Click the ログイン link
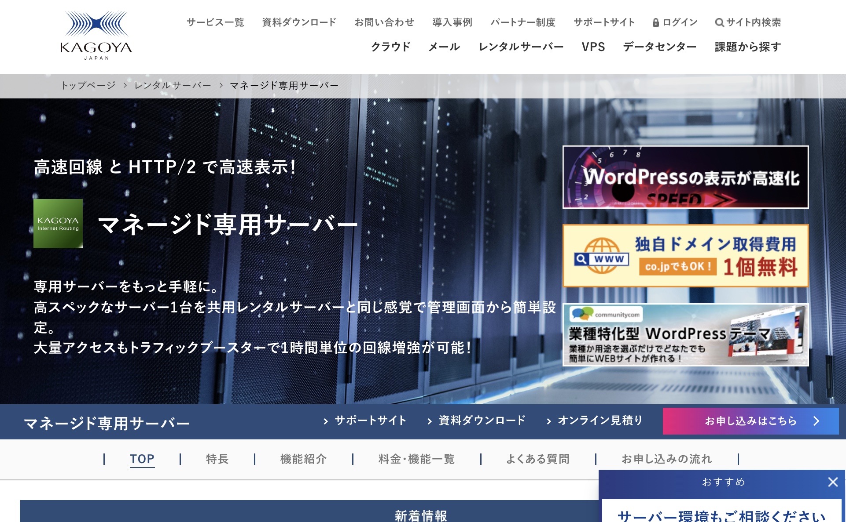 [680, 22]
